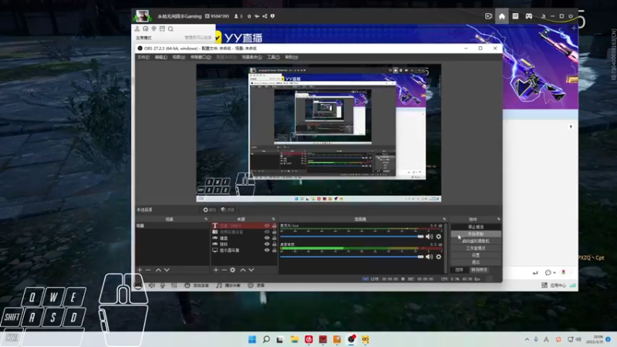The width and height of the screenshot is (617, 347).
Task: Open the Help menu in OBS
Action: click(x=292, y=57)
